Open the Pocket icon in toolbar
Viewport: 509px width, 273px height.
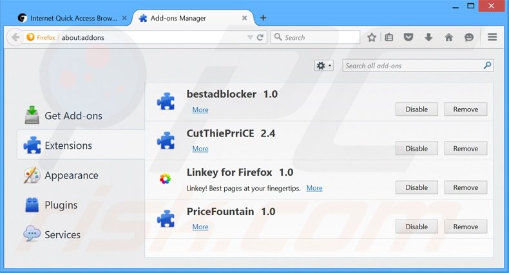[x=408, y=37]
